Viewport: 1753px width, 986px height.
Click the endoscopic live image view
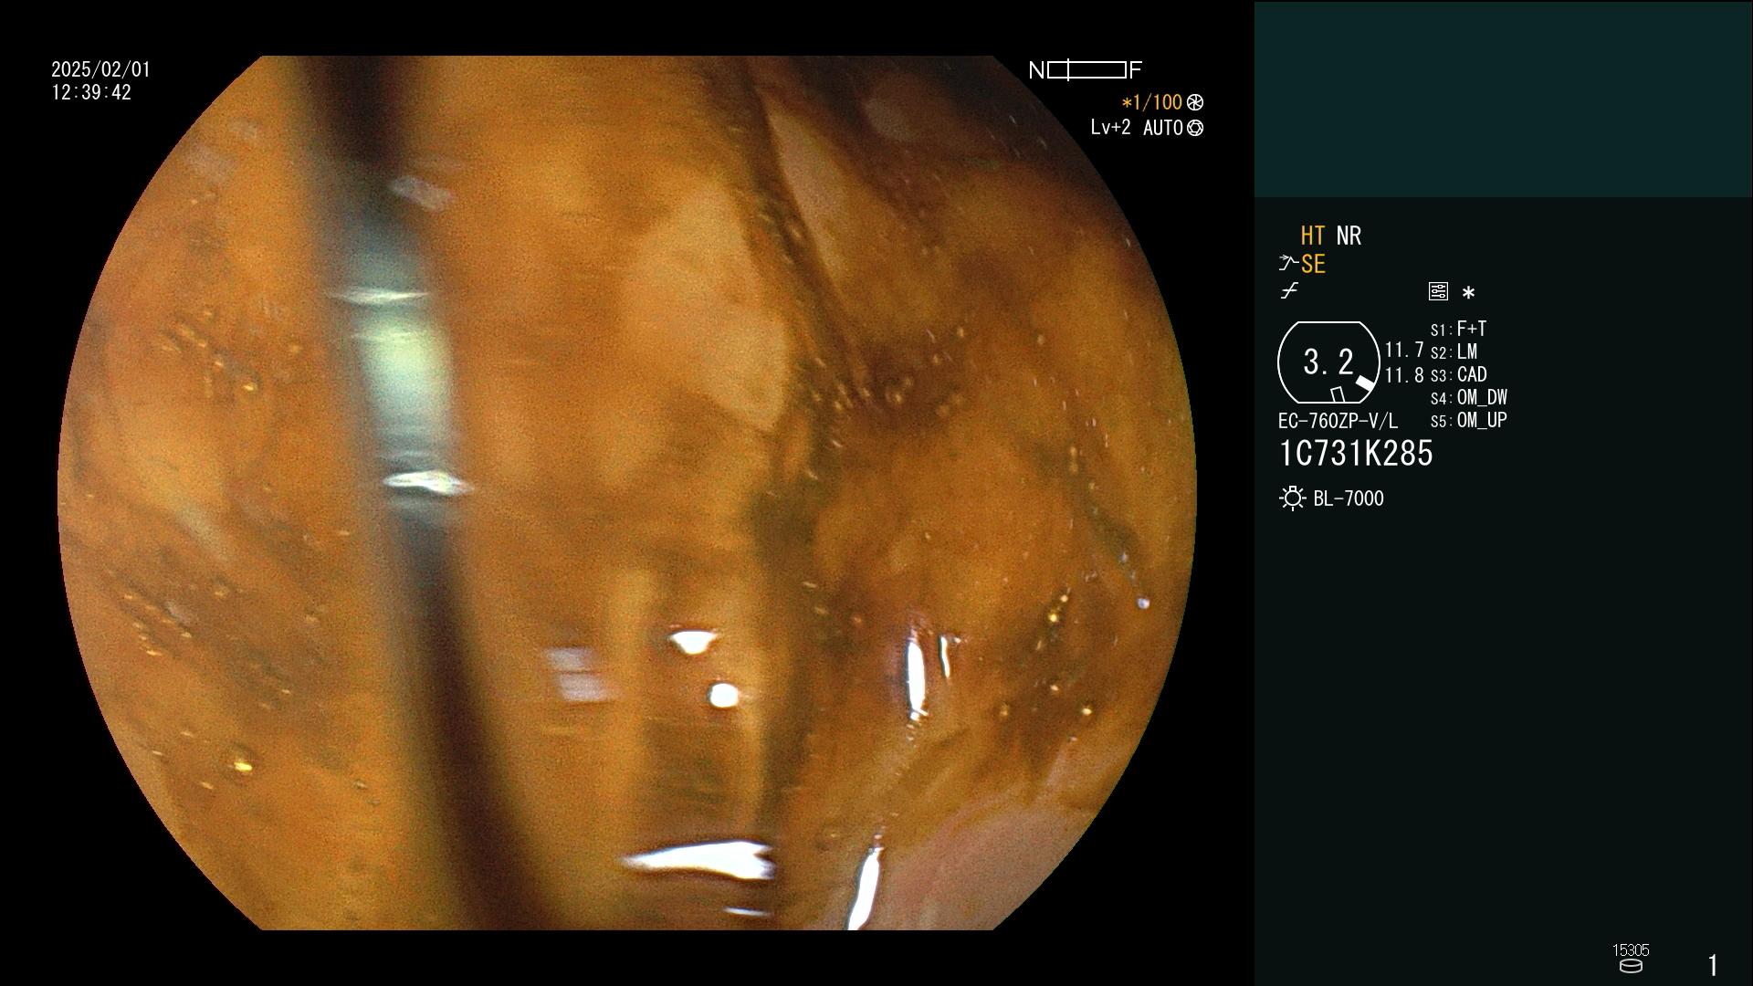(627, 493)
